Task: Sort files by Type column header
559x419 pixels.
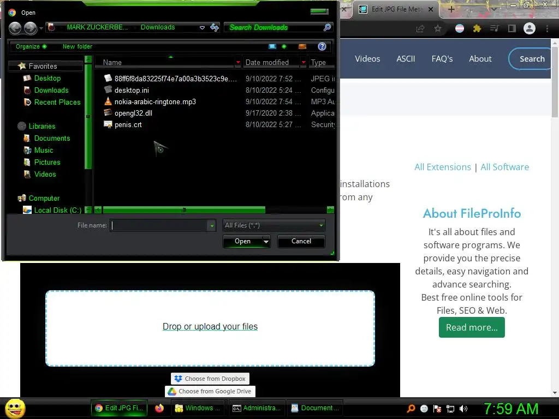Action: pyautogui.click(x=318, y=62)
